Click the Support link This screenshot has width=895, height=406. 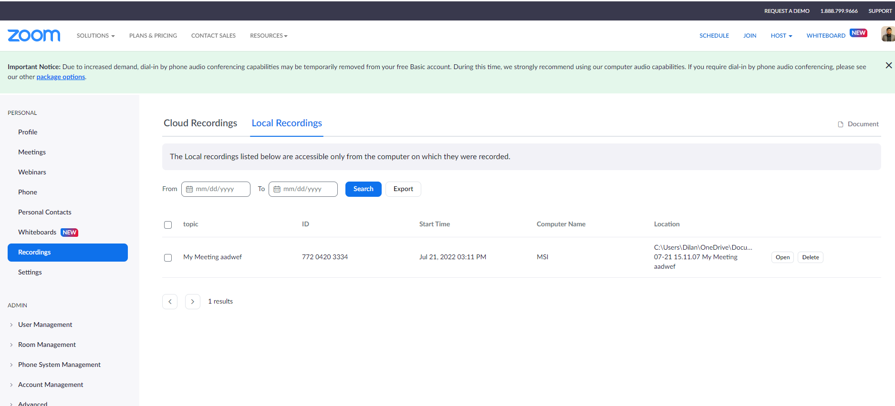(x=880, y=11)
